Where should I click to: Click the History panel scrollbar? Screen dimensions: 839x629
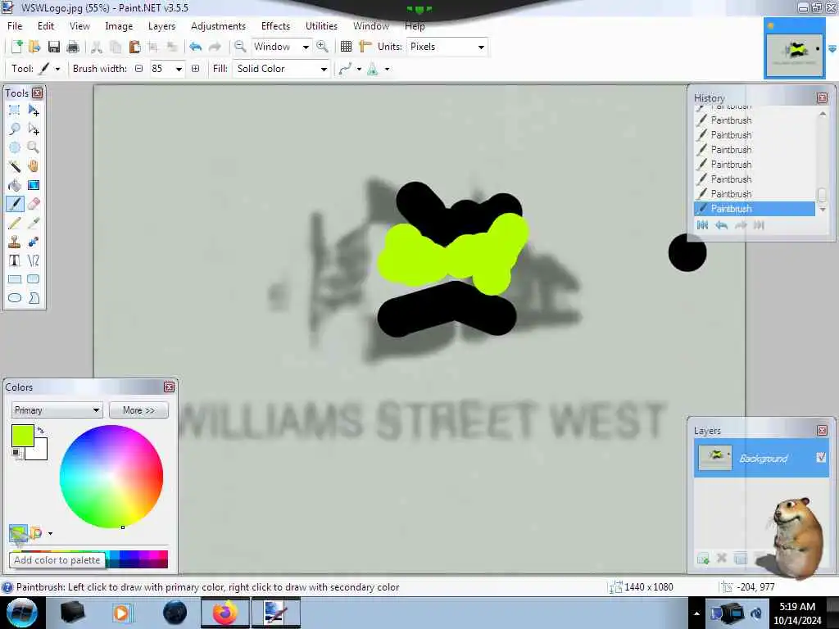[823, 160]
